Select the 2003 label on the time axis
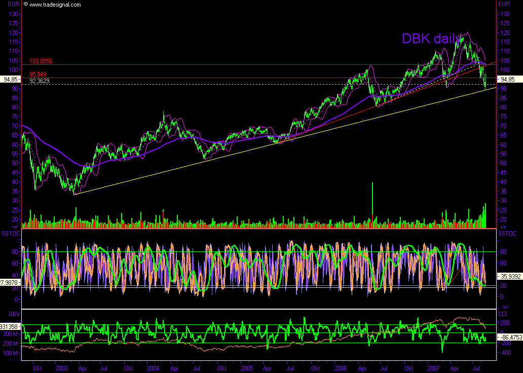The image size is (523, 373). [62, 369]
